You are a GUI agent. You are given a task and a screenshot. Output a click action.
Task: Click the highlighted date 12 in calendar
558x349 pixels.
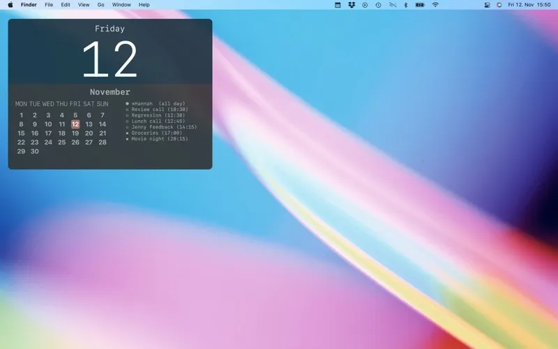[x=75, y=124]
